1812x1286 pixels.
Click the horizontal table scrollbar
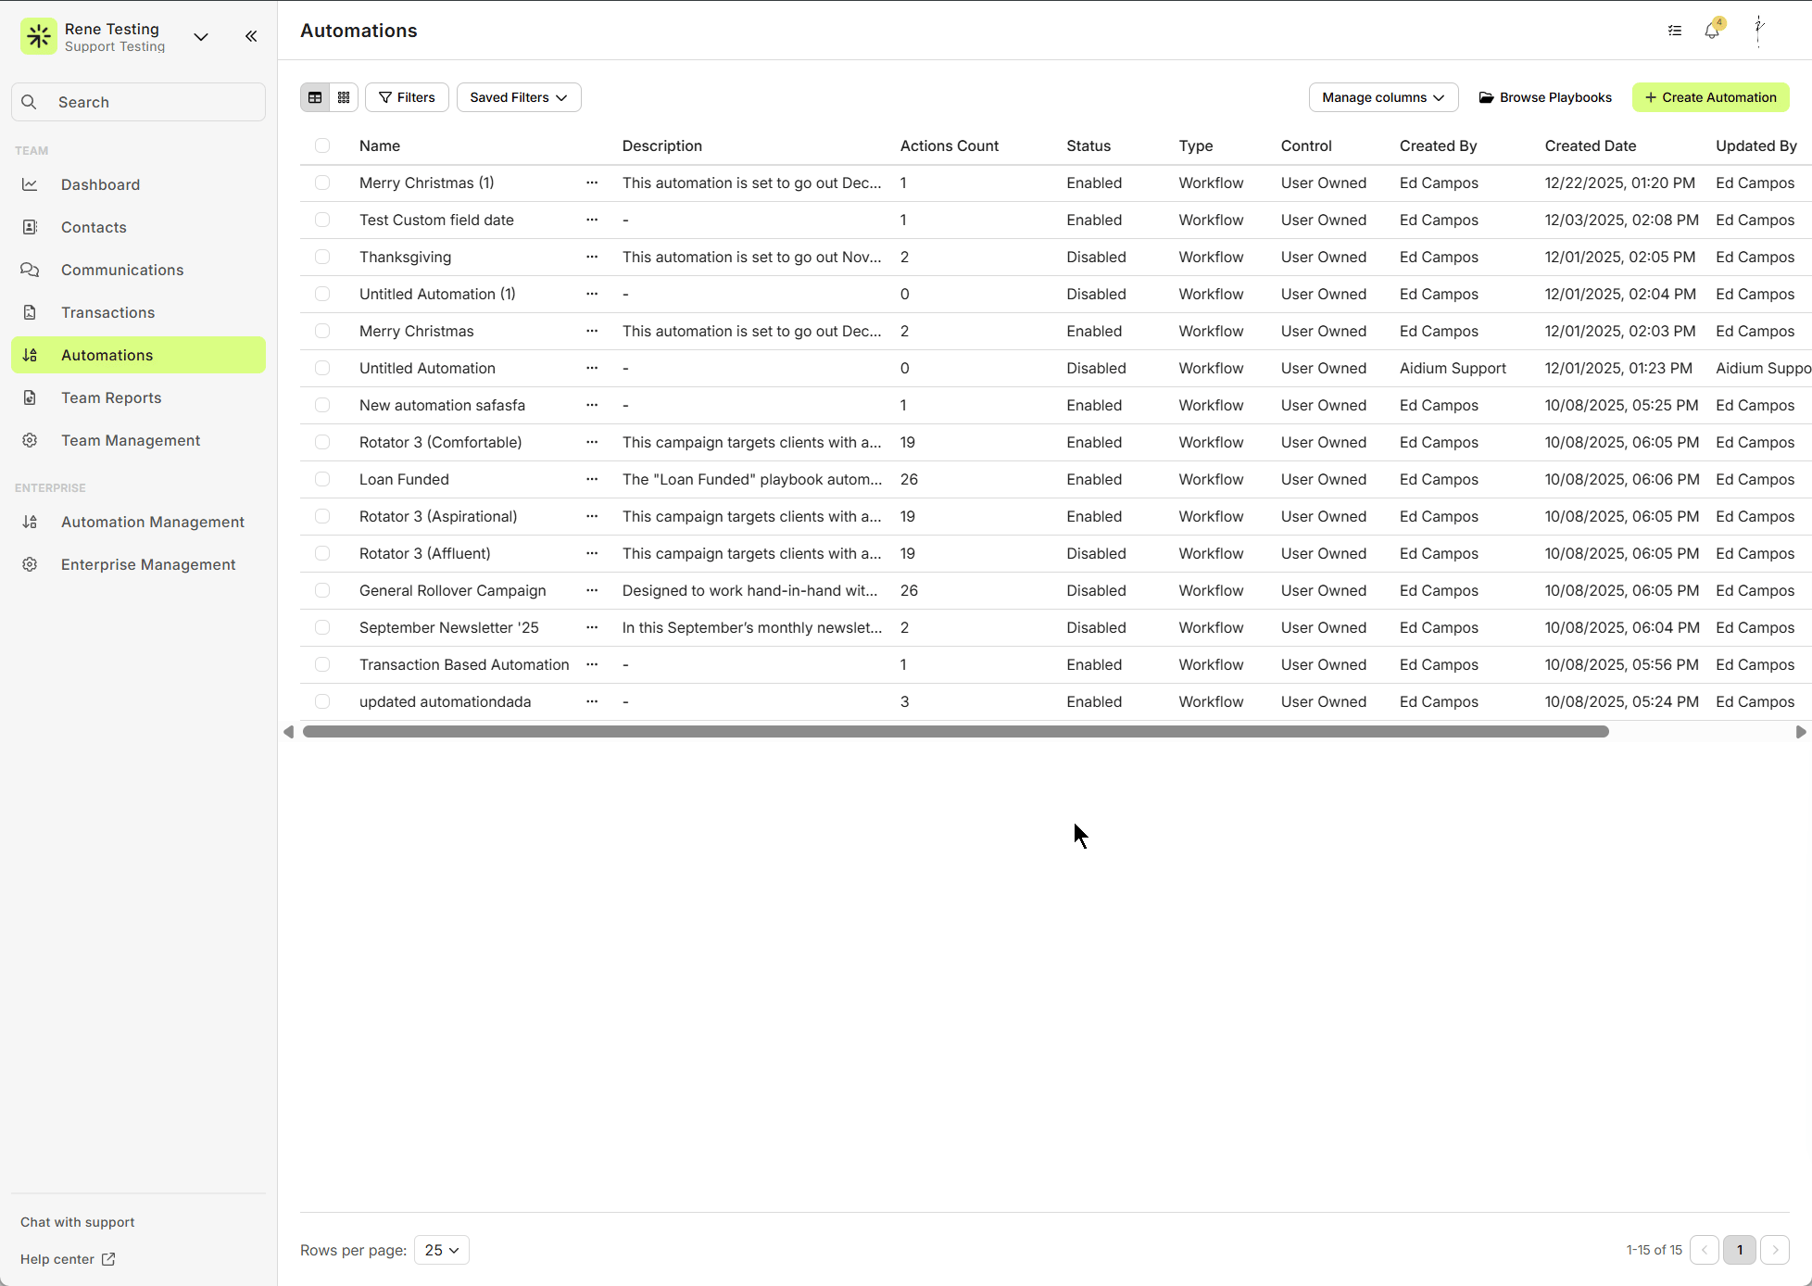[x=955, y=732]
